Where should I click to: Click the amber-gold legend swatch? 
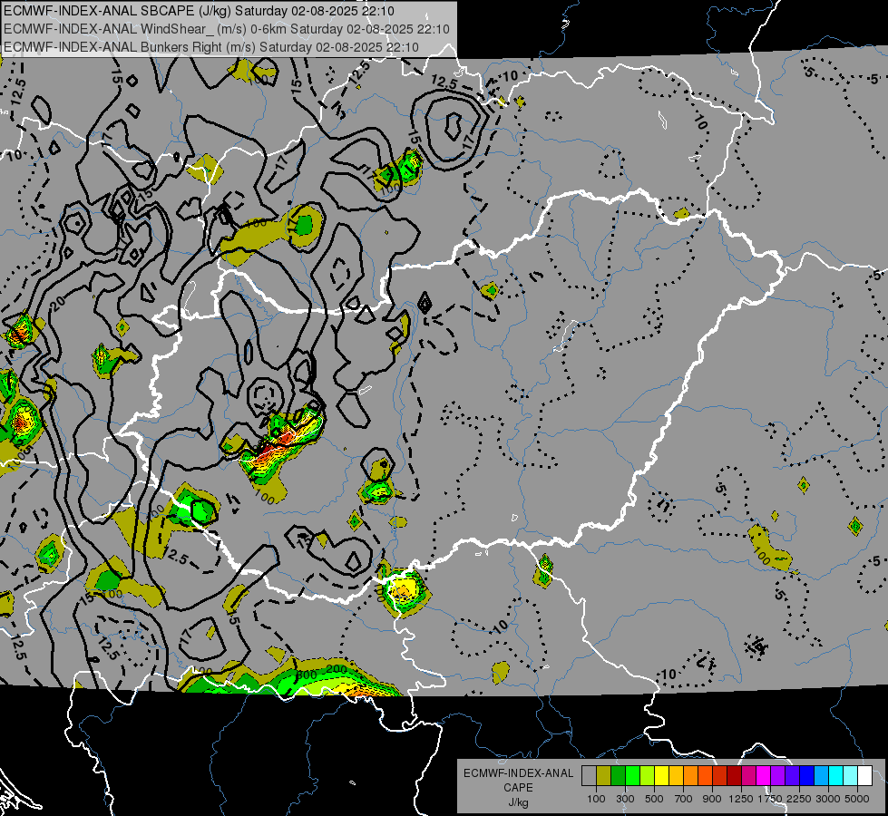(x=676, y=775)
